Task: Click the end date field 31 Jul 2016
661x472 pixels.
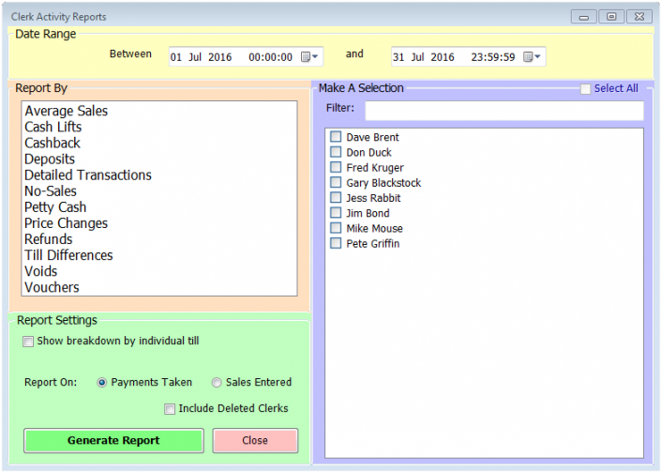Action: tap(424, 57)
